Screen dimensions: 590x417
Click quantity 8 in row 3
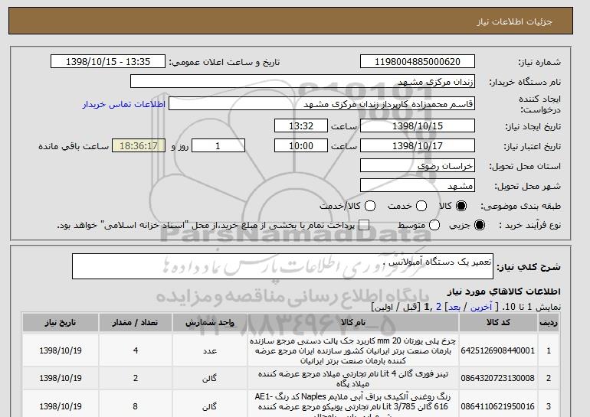[x=136, y=406]
